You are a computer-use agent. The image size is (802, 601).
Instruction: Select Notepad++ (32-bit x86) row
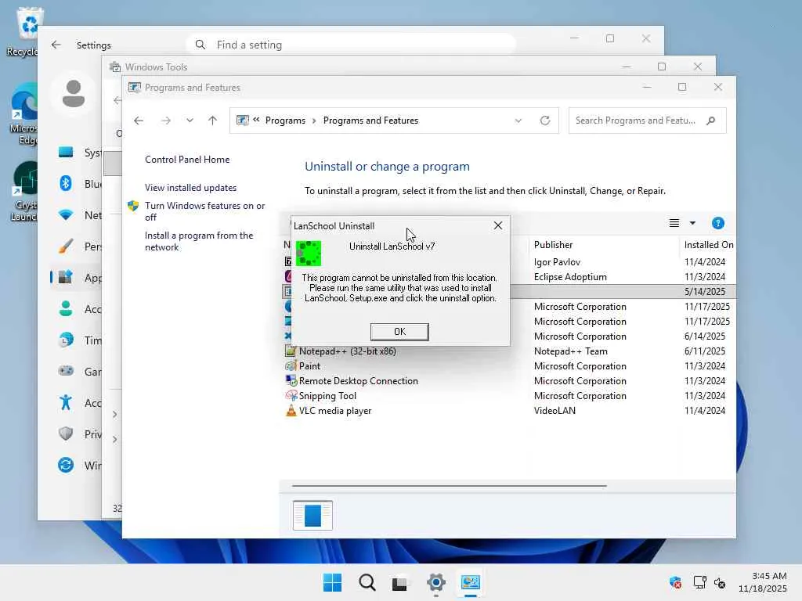click(509, 351)
